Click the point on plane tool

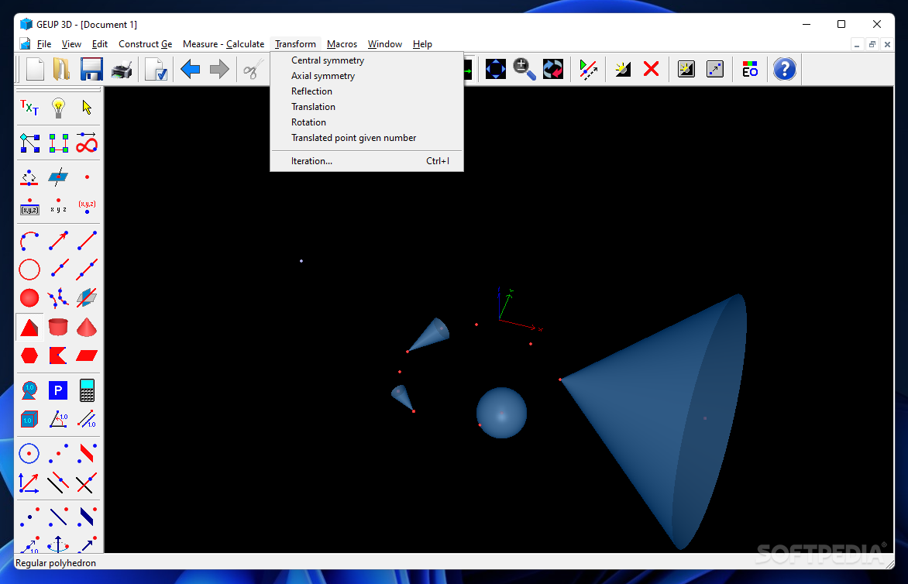point(58,177)
